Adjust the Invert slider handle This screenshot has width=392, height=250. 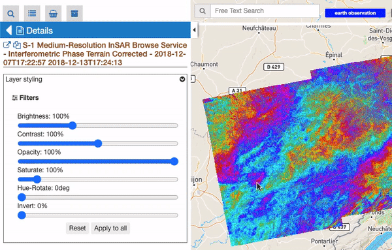22,215
